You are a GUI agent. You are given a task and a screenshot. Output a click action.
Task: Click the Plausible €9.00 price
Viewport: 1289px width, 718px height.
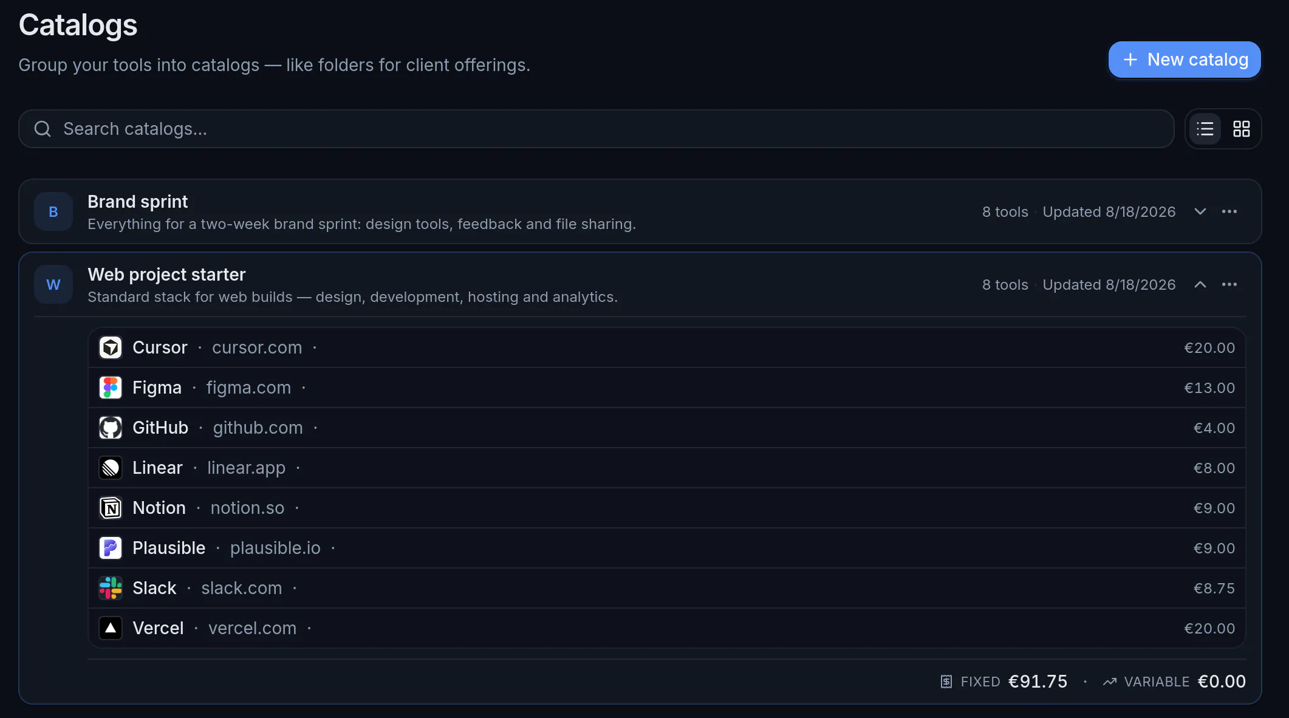(1214, 548)
